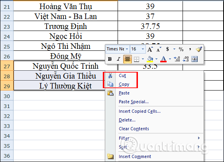224x162 pixels.
Task: Select row header 33
Action: [x=7, y=125]
